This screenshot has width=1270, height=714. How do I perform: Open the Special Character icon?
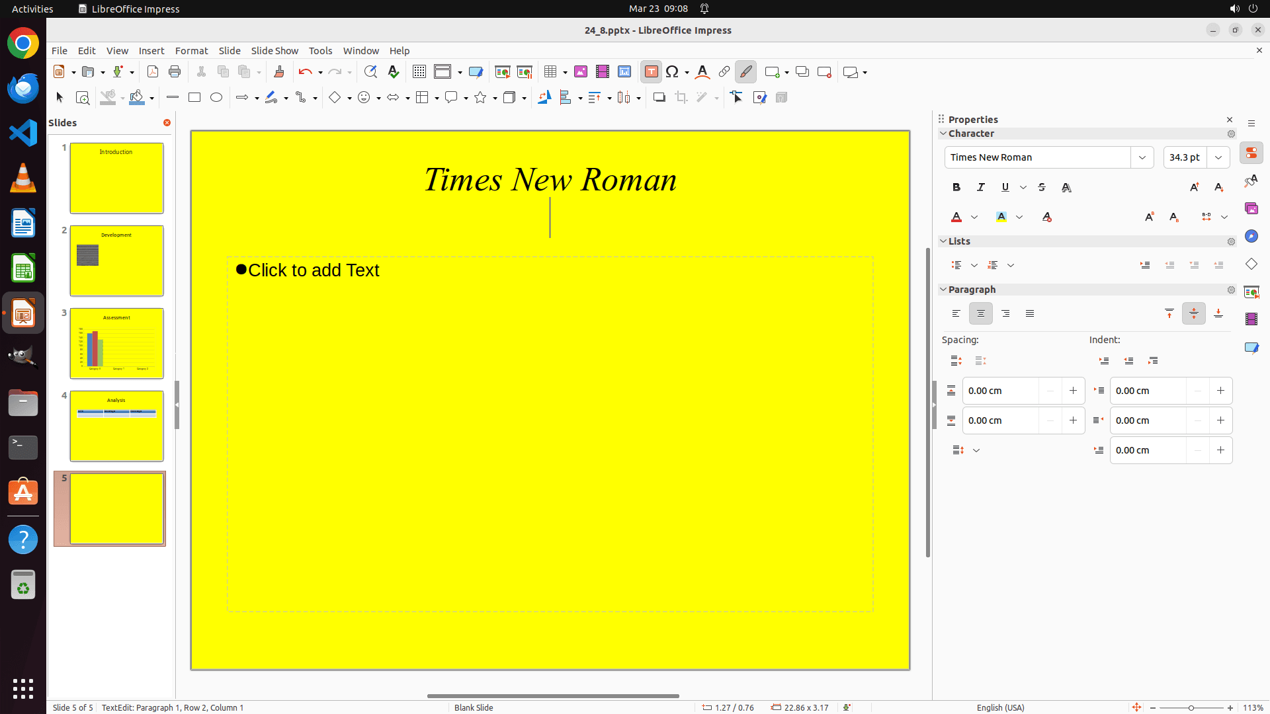pos(672,72)
